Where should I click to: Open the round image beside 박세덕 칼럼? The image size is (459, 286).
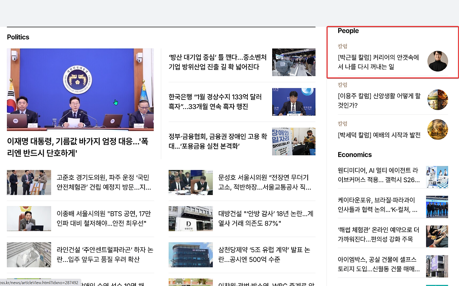coord(437,129)
